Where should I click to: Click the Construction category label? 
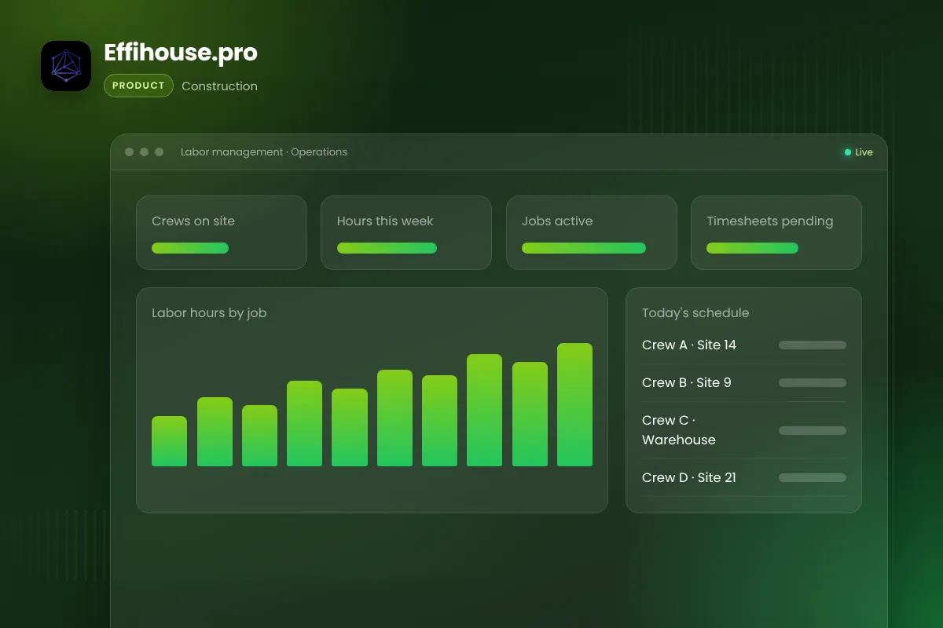(x=219, y=86)
